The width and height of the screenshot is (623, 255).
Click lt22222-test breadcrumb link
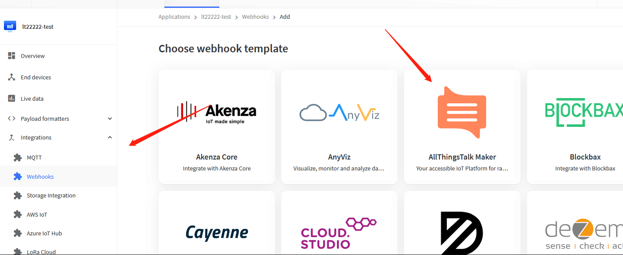point(216,17)
